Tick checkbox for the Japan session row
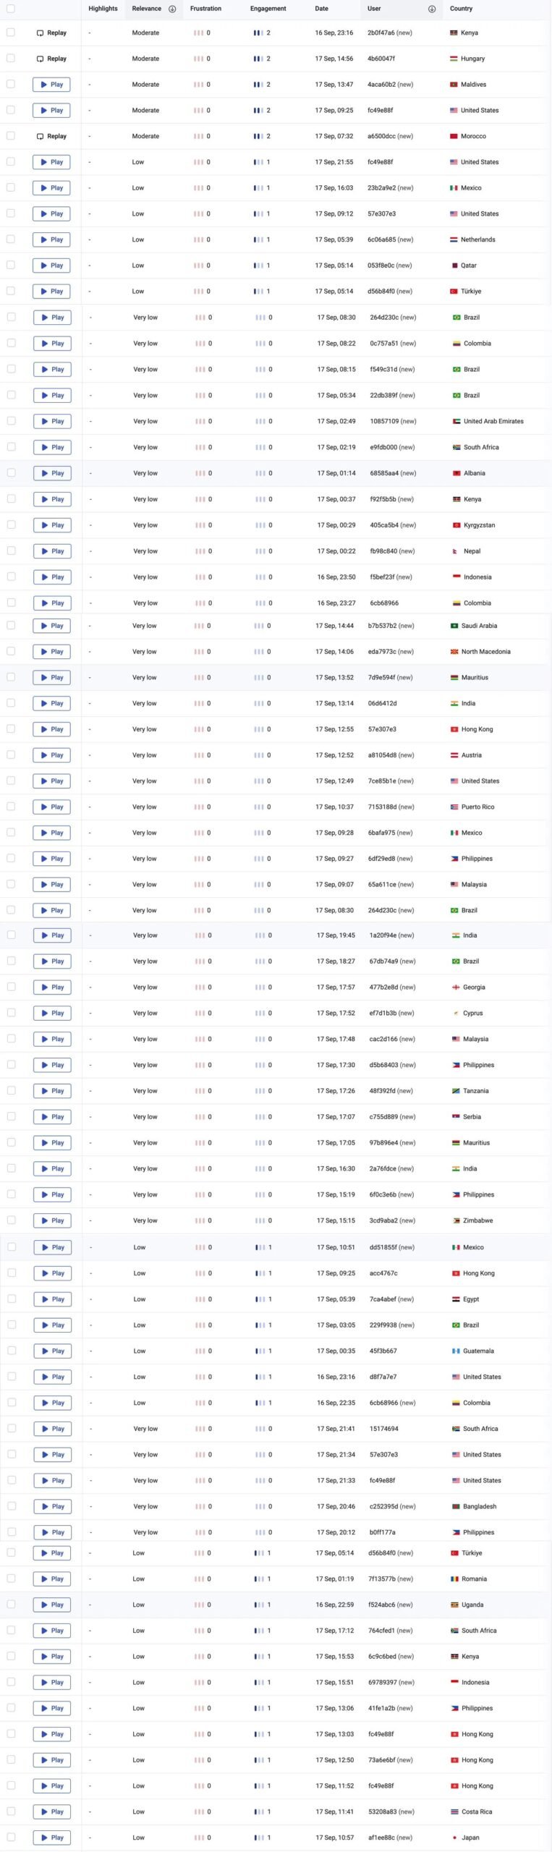Image resolution: width=552 pixels, height=1852 pixels. 11,1837
